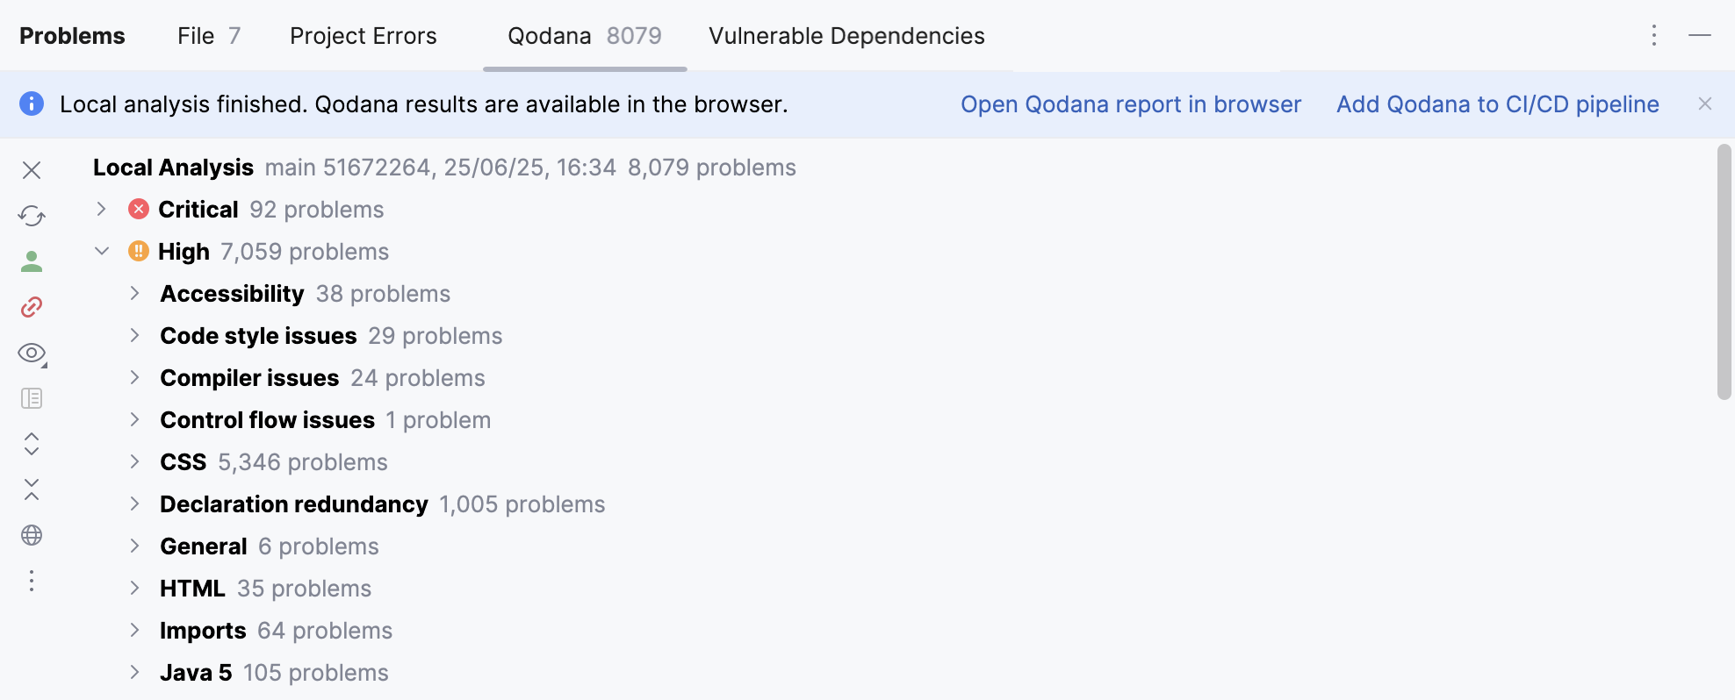Click the logged-in user account icon
This screenshot has width=1735, height=700.
click(32, 261)
